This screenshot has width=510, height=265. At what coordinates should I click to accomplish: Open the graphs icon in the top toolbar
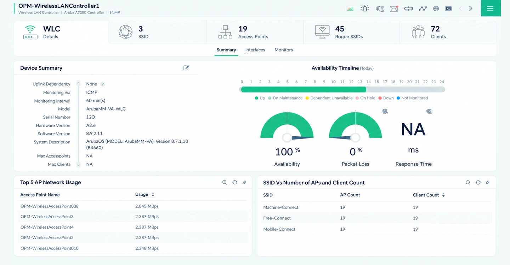pos(350,8)
